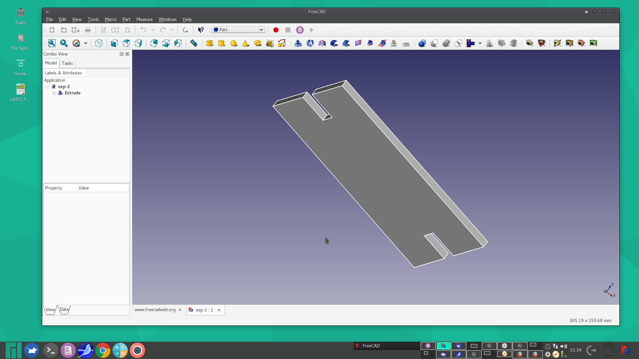
Task: Click the Chamfer tool icon
Action: tap(346, 43)
